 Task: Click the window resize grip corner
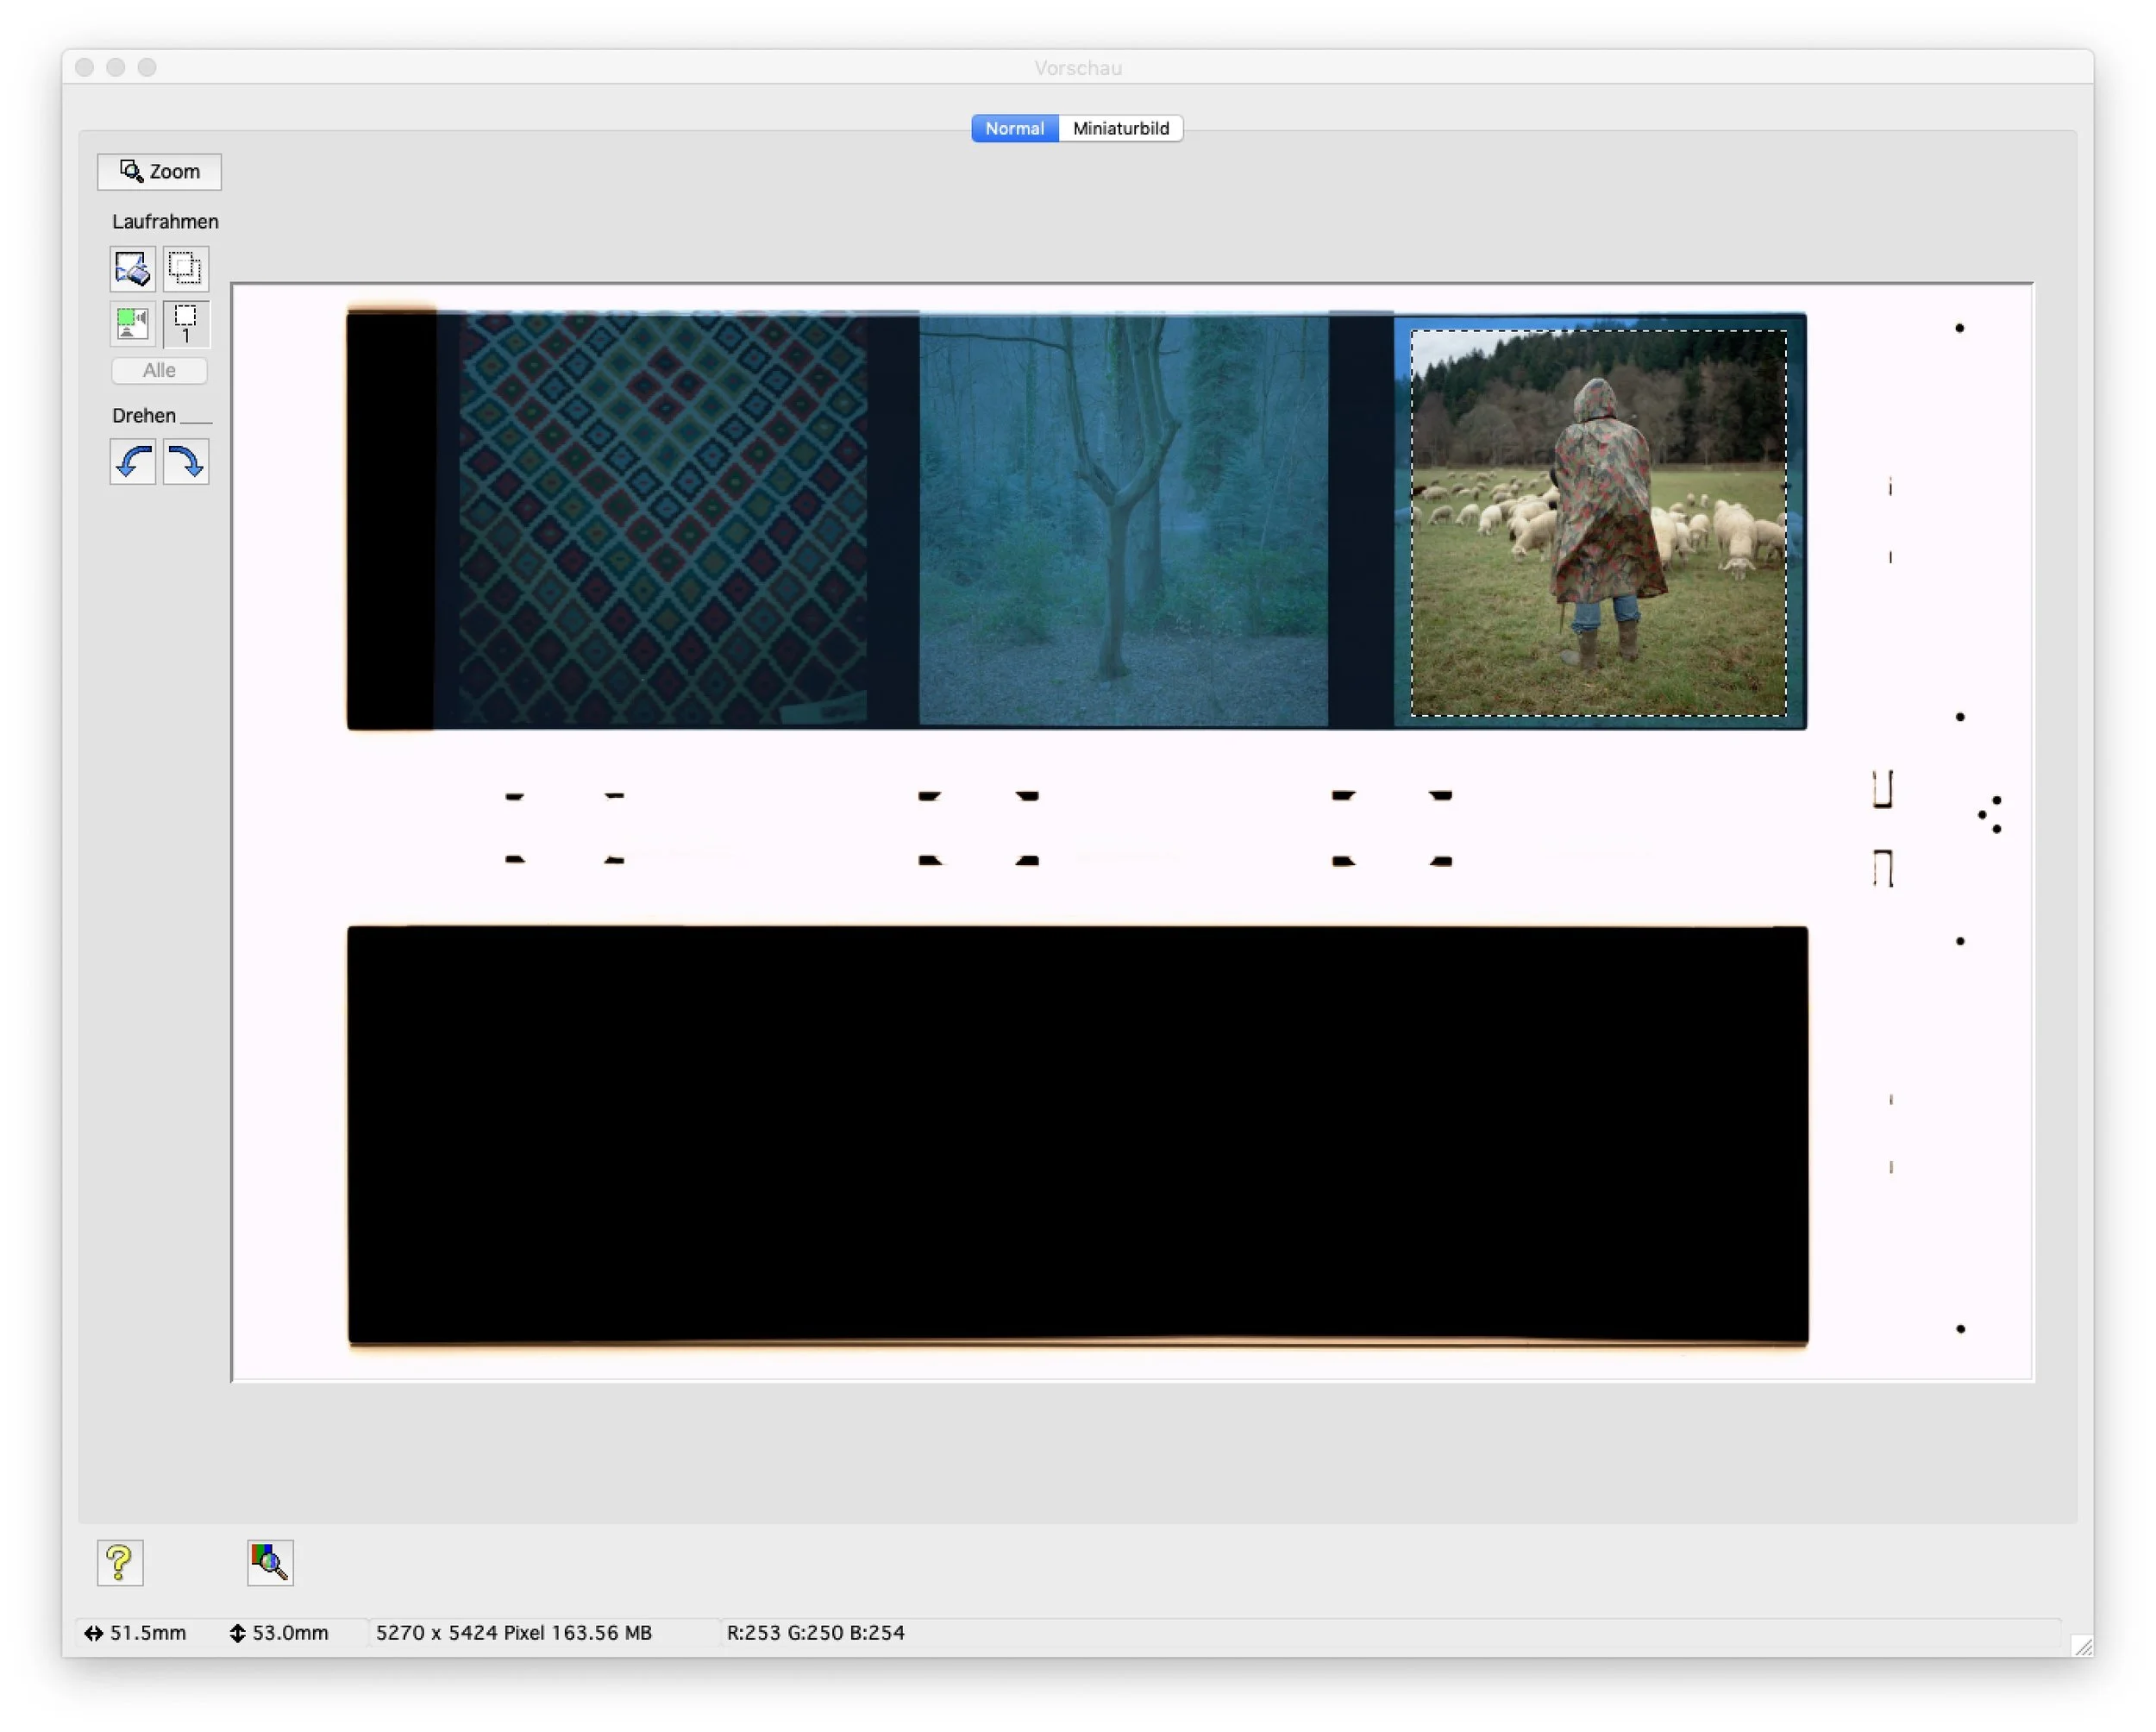(x=2083, y=1647)
